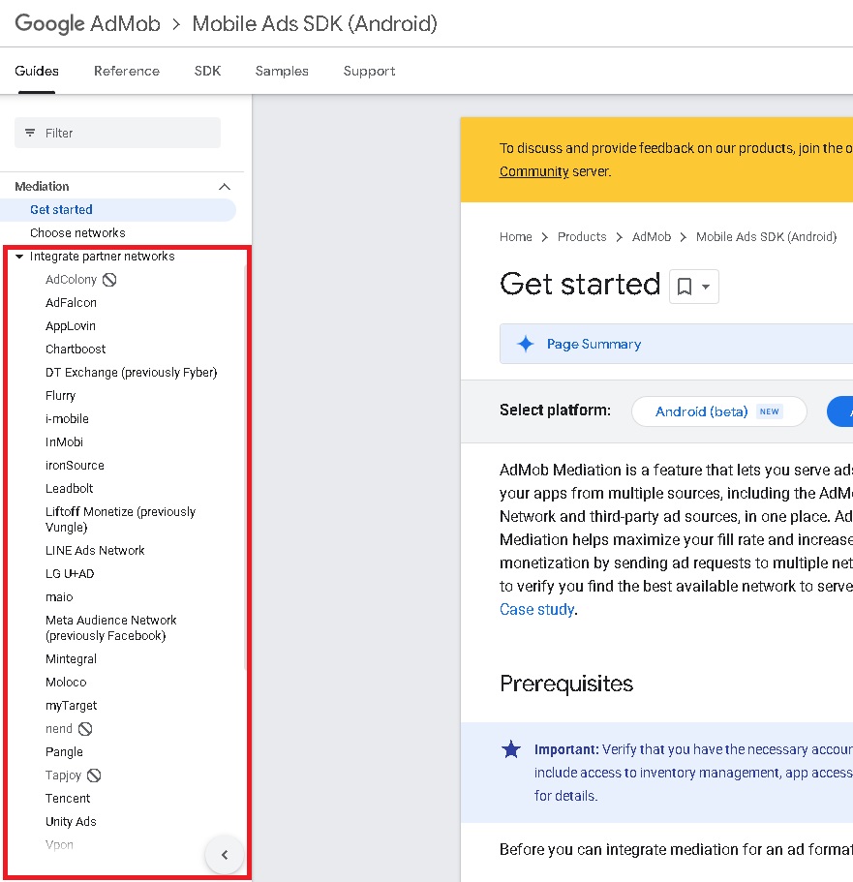Hide the sidebar with the collapse arrow button
The image size is (853, 882).
click(225, 855)
